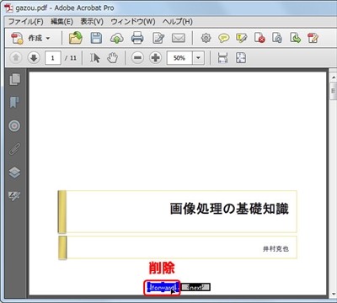
Task: Click the 50% zoom value field
Action: coord(179,58)
